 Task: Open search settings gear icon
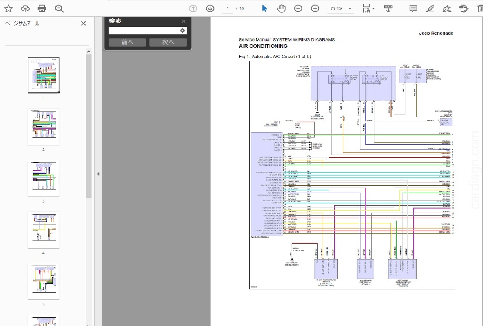pos(183,31)
